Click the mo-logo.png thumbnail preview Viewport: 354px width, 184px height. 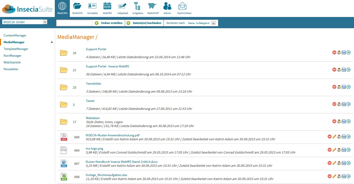64,150
